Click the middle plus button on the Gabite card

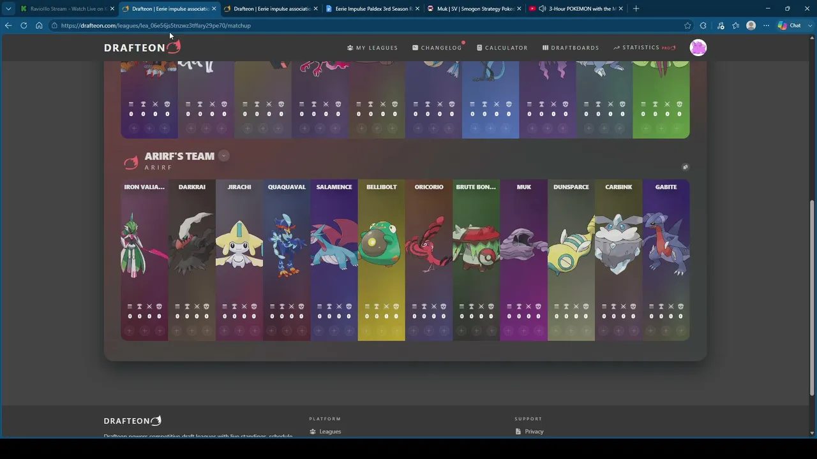click(x=666, y=330)
